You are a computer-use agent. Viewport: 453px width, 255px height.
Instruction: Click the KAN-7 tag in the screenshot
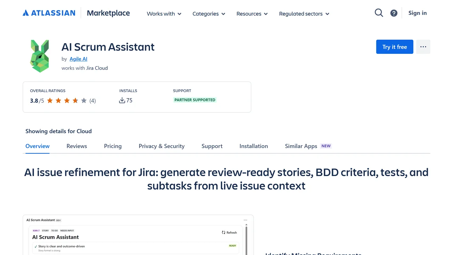[x=36, y=231]
